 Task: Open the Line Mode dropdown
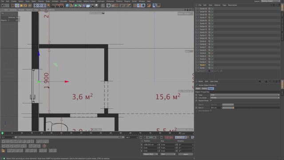coord(245,98)
